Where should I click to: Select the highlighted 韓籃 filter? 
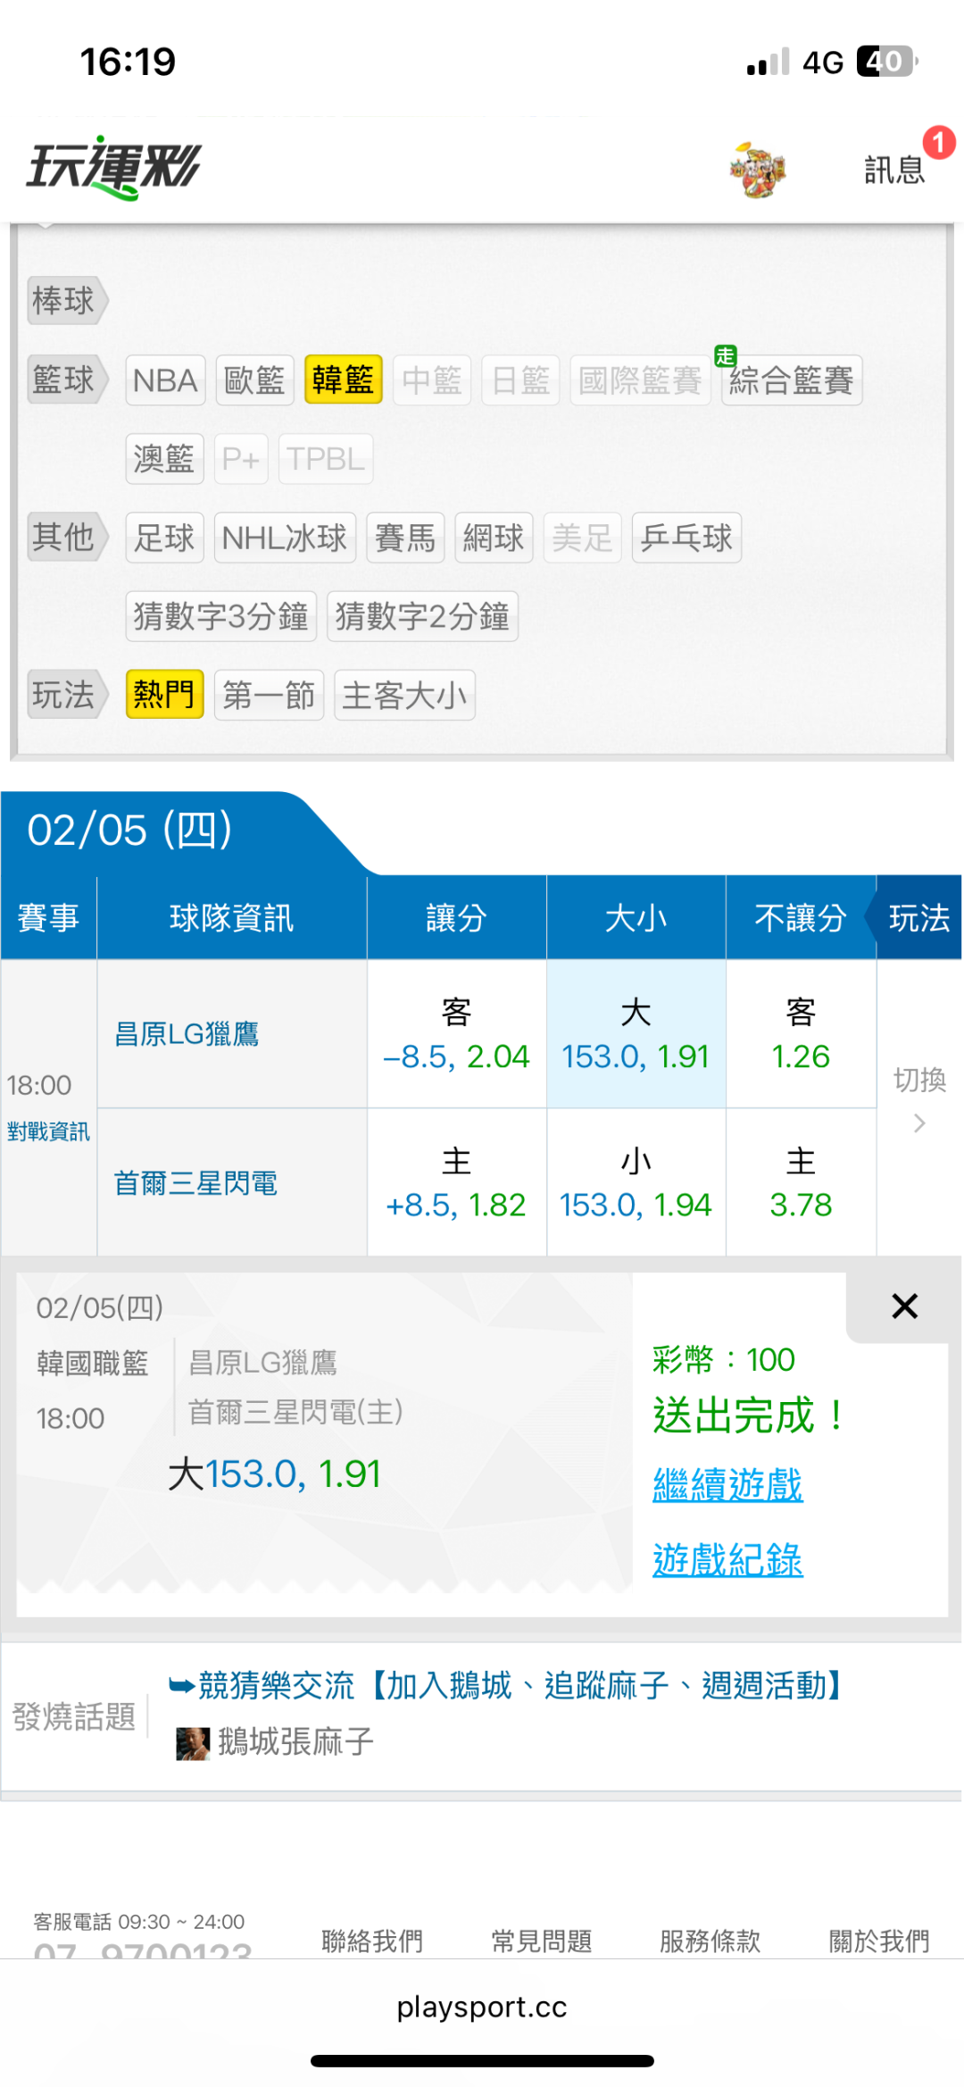[344, 380]
